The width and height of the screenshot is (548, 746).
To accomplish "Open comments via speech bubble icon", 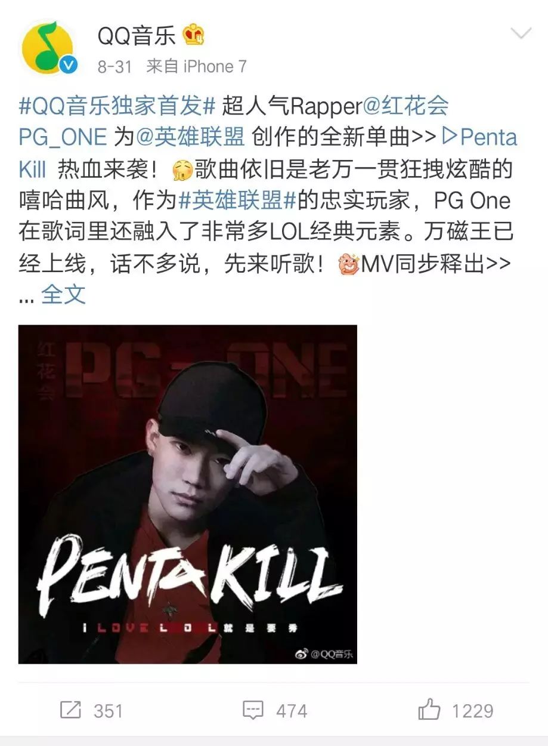I will click(253, 710).
